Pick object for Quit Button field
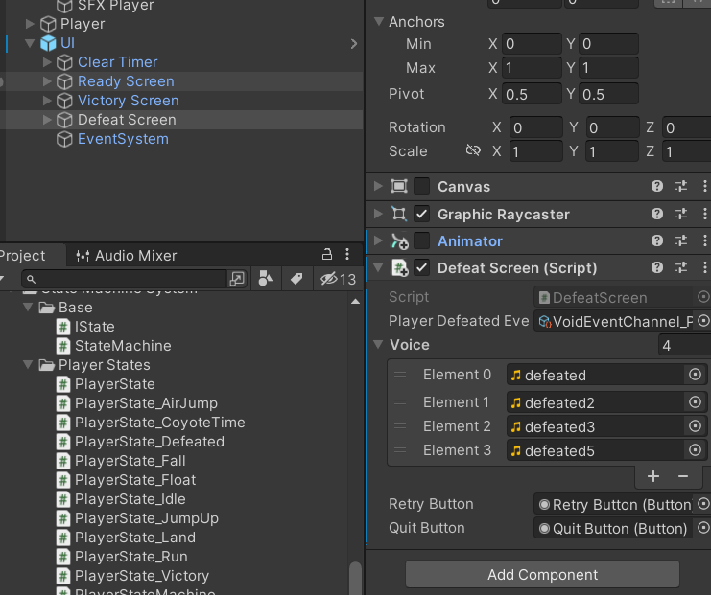Viewport: 711px width, 595px height. [702, 528]
